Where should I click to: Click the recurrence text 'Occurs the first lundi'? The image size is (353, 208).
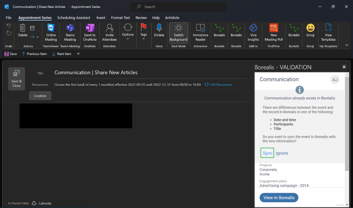coord(128,85)
